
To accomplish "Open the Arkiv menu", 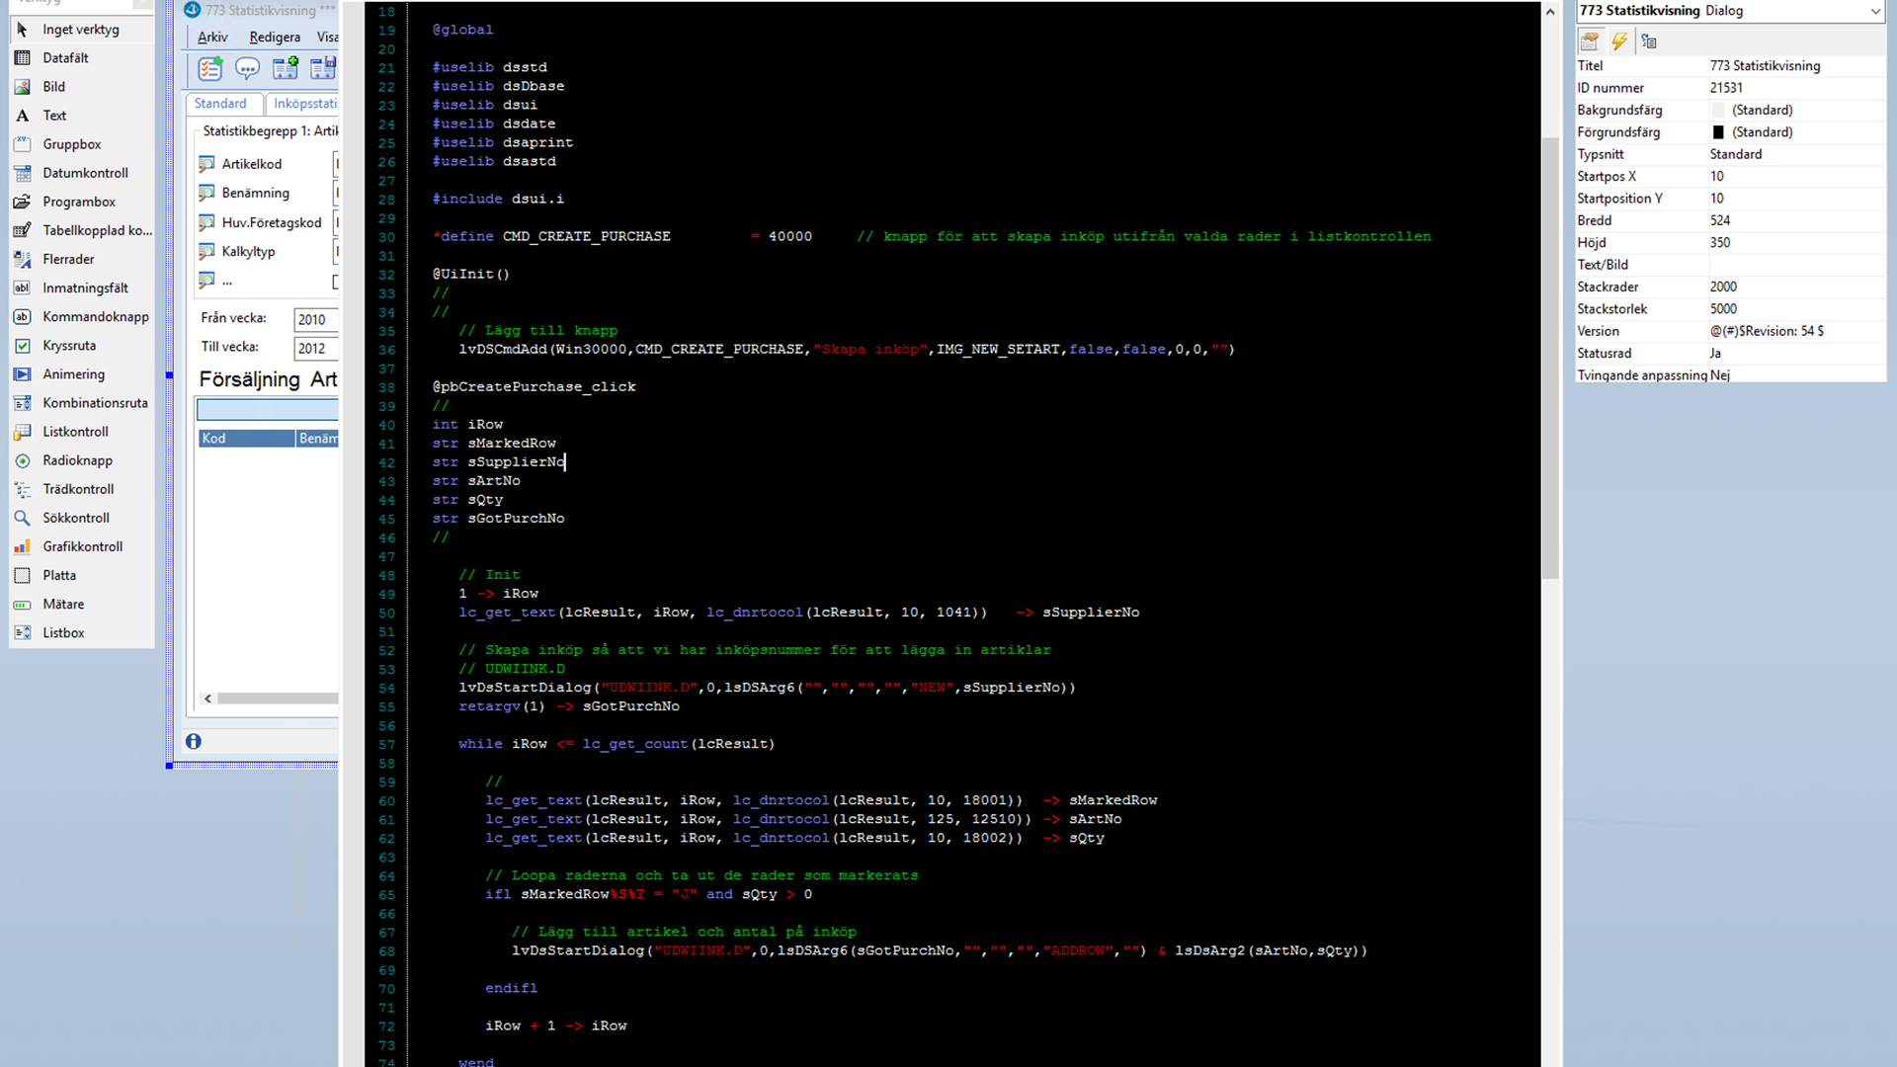I will pos(212,38).
